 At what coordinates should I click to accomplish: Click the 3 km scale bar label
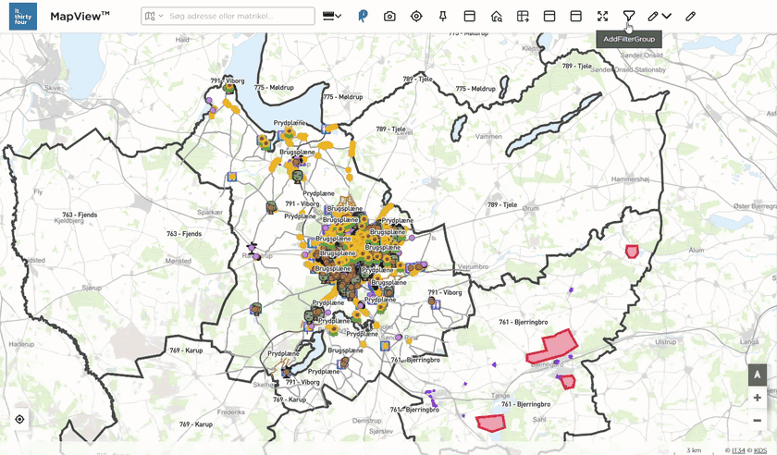point(694,450)
